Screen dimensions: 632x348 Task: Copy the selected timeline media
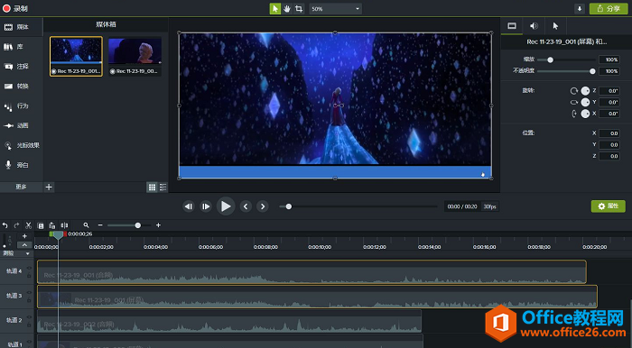point(41,225)
